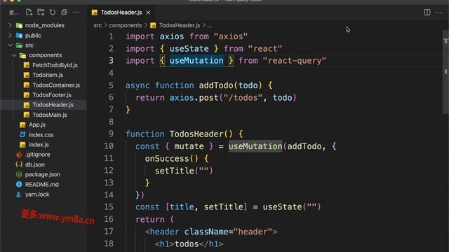Click line number 10 in gutter
449x252 pixels.
click(x=109, y=146)
